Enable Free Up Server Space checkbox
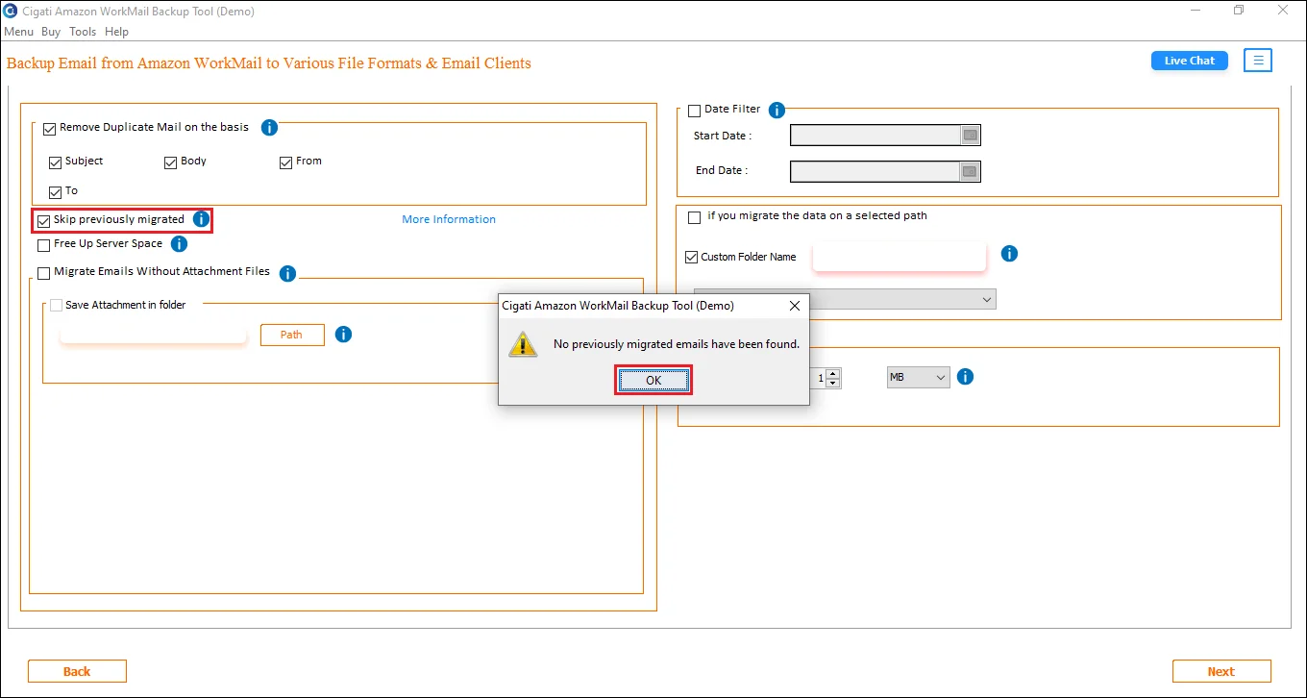Screen dimensions: 1307x698 click(x=43, y=245)
